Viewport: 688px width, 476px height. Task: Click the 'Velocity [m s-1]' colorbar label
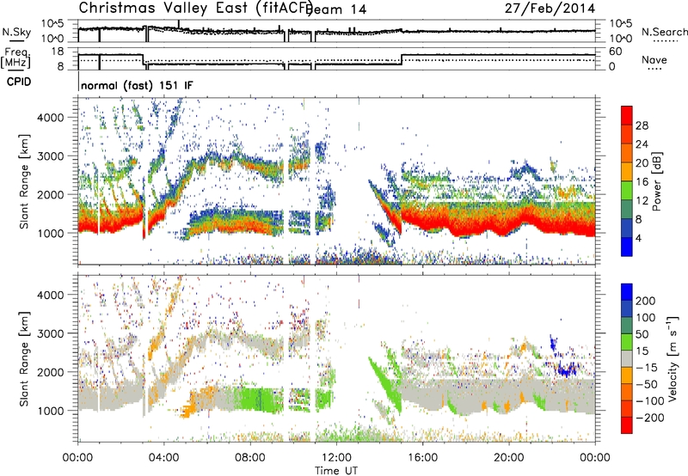point(673,358)
